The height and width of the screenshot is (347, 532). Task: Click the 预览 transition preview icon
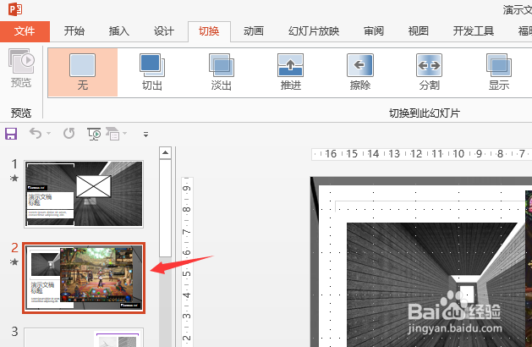[x=21, y=68]
